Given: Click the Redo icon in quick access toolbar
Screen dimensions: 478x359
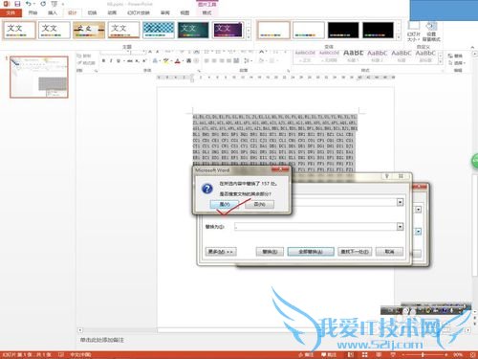Looking at the screenshot, I should (x=43, y=4).
